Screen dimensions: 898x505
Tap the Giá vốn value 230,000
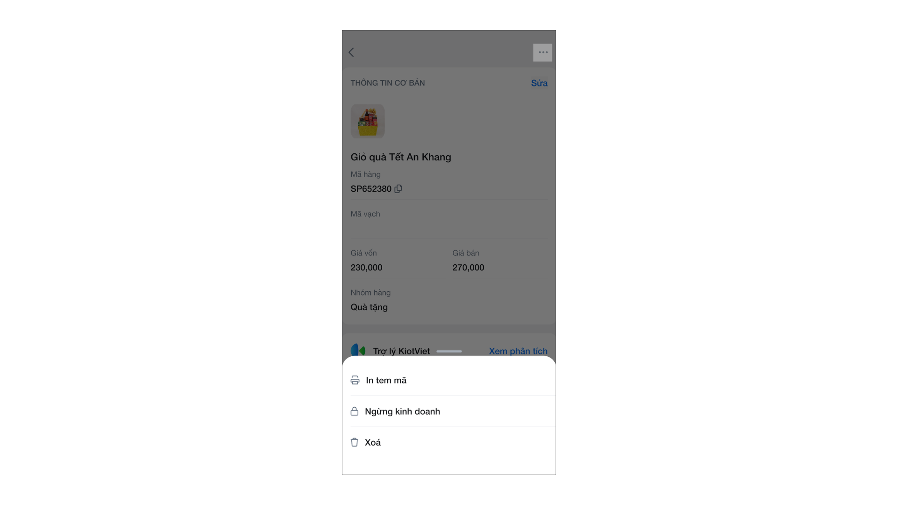coord(366,267)
